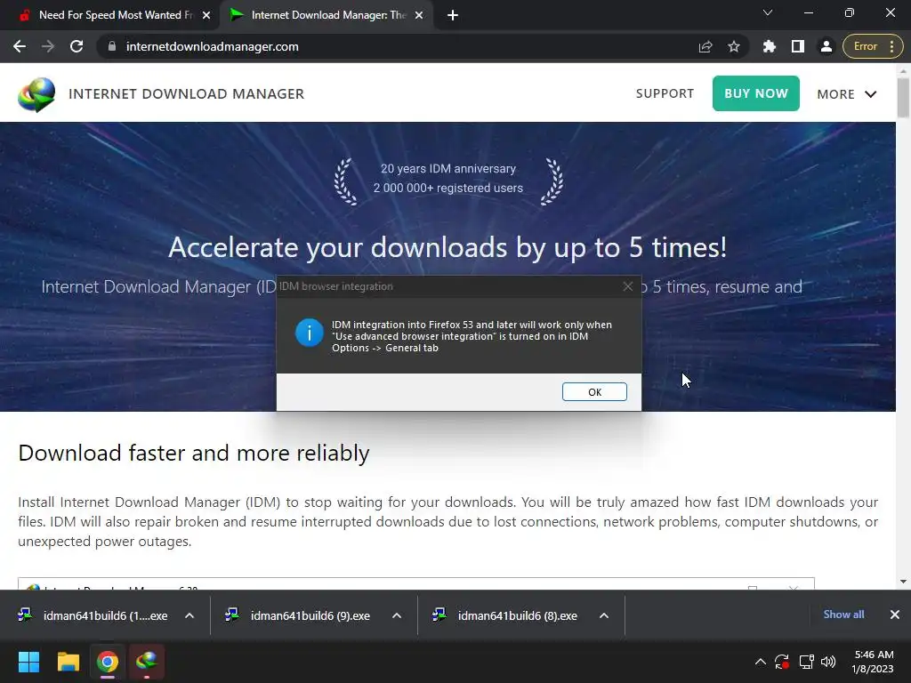Image resolution: width=911 pixels, height=683 pixels.
Task: Open a new browser tab
Action: coord(453,15)
